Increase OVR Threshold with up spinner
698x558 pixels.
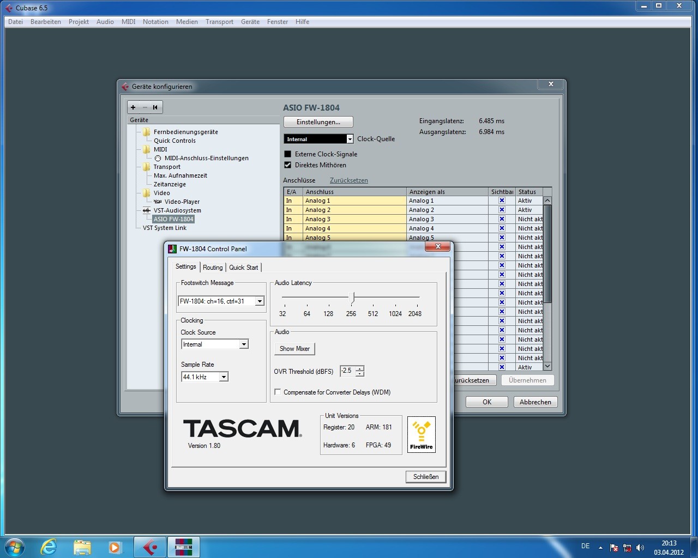360,368
